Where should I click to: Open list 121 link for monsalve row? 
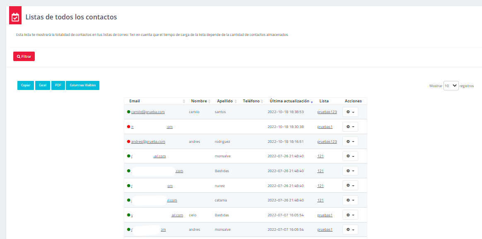point(321,156)
